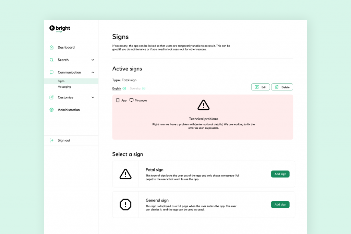Click the Administration gear icon

51,110
